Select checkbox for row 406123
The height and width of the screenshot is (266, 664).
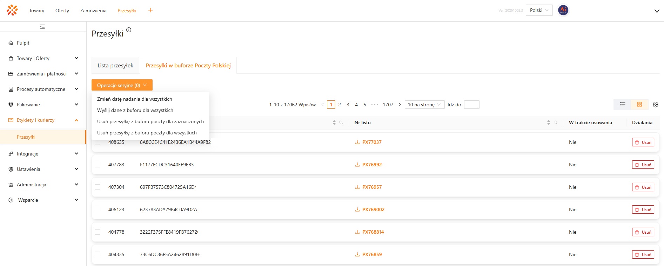98,210
